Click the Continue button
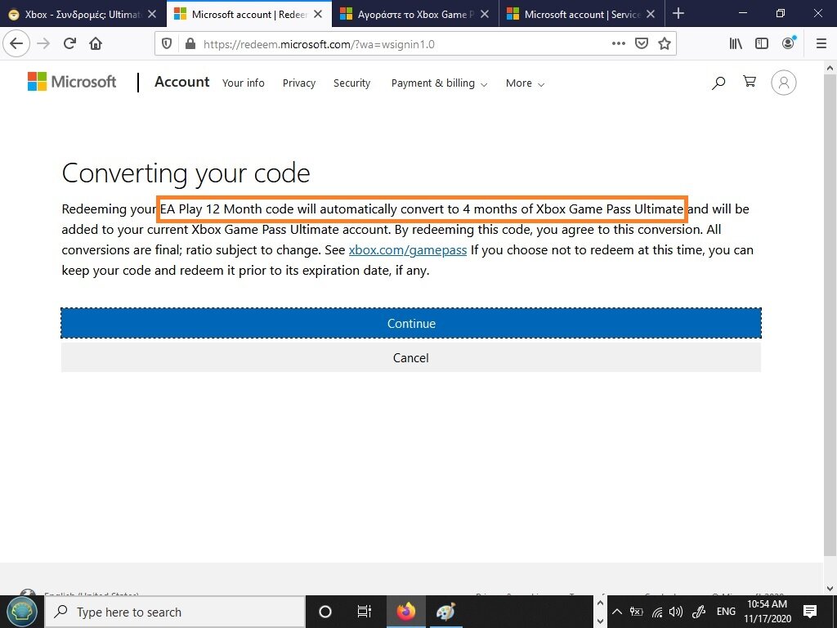Image resolution: width=837 pixels, height=628 pixels. tap(411, 323)
